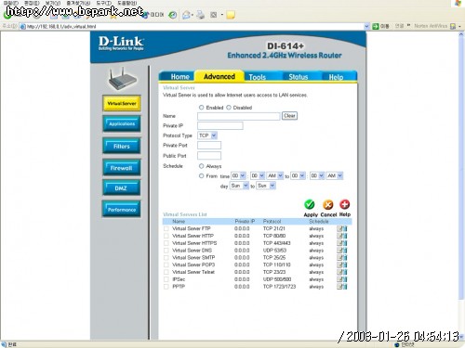Edit the Virtual Server FTP entry
This screenshot has height=348, width=465.
[339, 228]
